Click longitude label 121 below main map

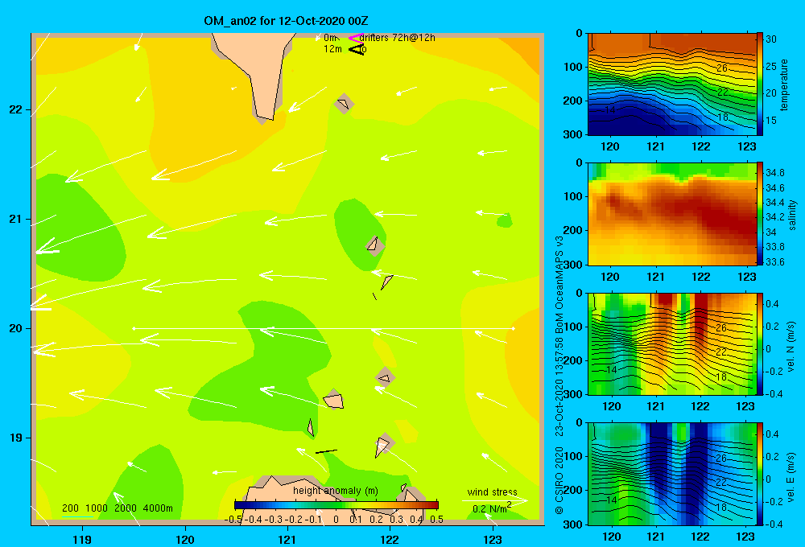287,539
